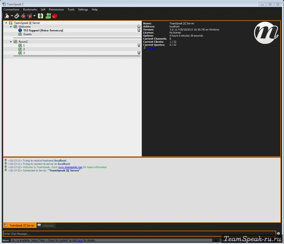This screenshot has height=244, width=284.
Task: Select user TS3 Support [Voice-Server.ru]
Action: pos(72,30)
